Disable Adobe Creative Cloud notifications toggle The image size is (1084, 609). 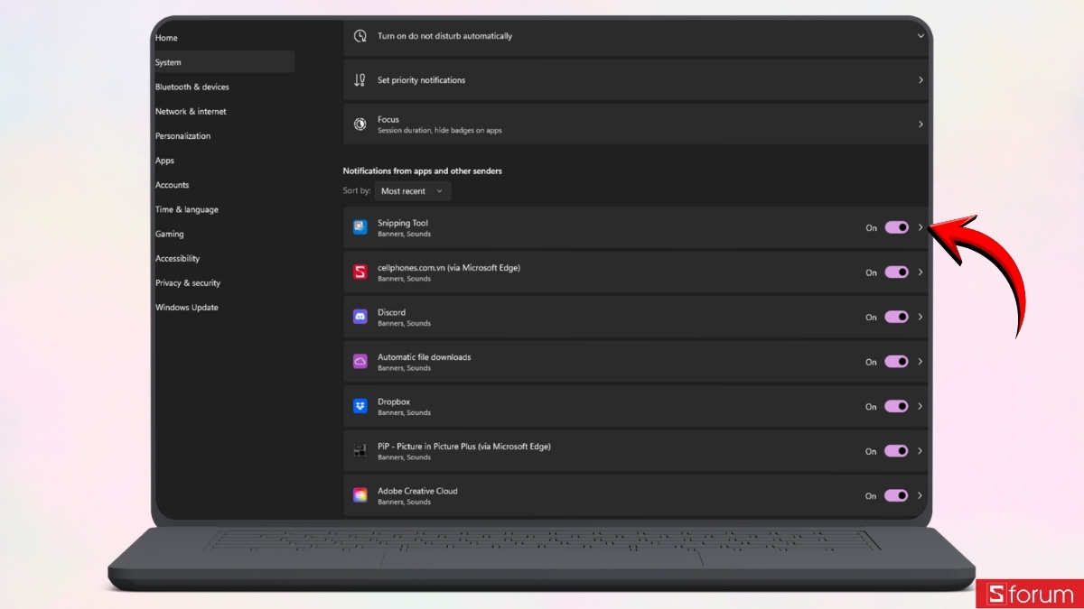pyautogui.click(x=896, y=495)
